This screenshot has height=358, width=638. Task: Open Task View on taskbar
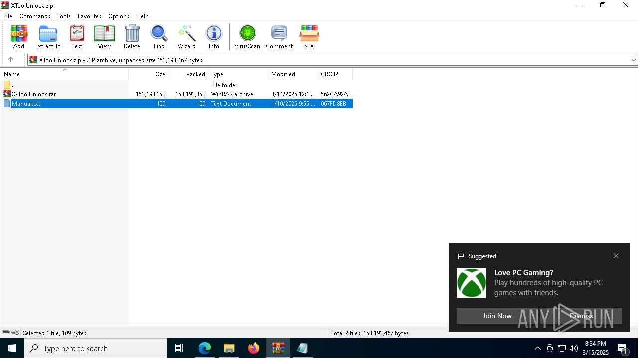[x=179, y=348]
